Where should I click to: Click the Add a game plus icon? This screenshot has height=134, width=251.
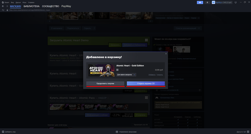[3, 132]
